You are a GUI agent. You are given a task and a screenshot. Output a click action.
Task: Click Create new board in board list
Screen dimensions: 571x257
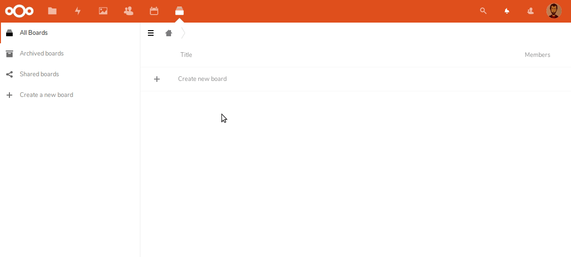tap(202, 79)
